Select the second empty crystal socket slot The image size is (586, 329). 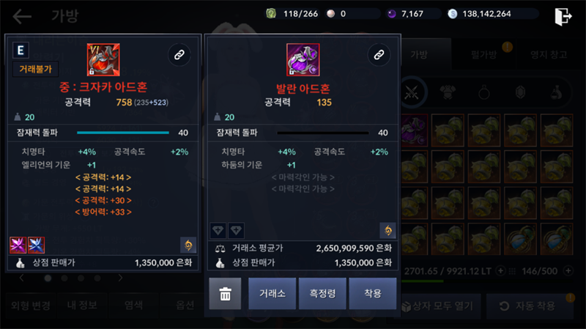236,230
